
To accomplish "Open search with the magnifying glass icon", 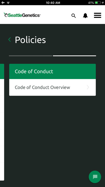I will coord(73,16).
